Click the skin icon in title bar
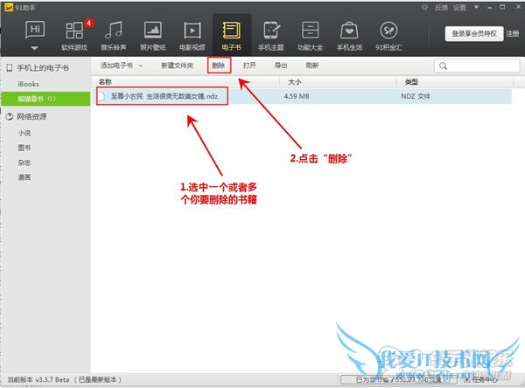The image size is (525, 388). [x=424, y=7]
